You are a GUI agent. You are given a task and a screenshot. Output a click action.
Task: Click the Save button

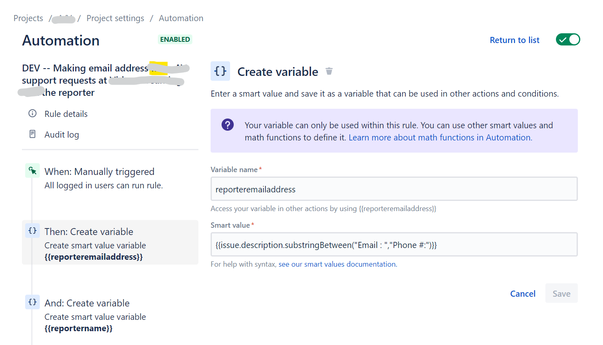(562, 293)
